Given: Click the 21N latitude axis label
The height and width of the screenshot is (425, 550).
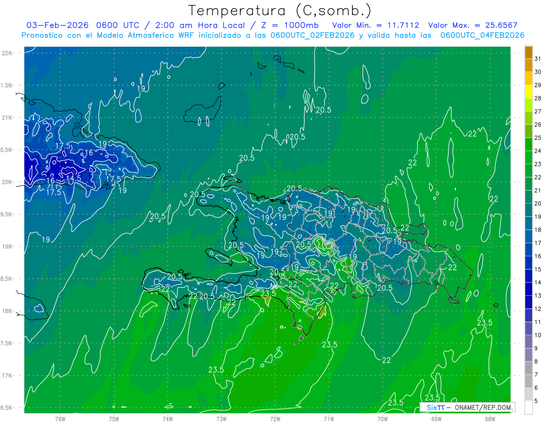Looking at the screenshot, I should [7, 118].
